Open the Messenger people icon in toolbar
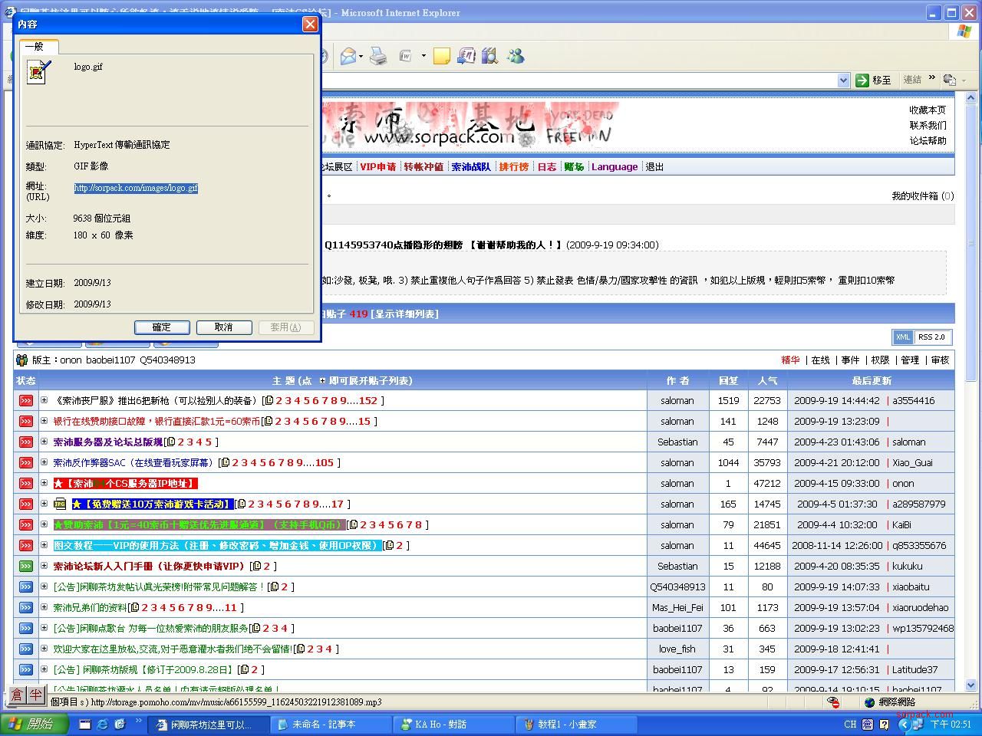The width and height of the screenshot is (982, 736). [516, 56]
